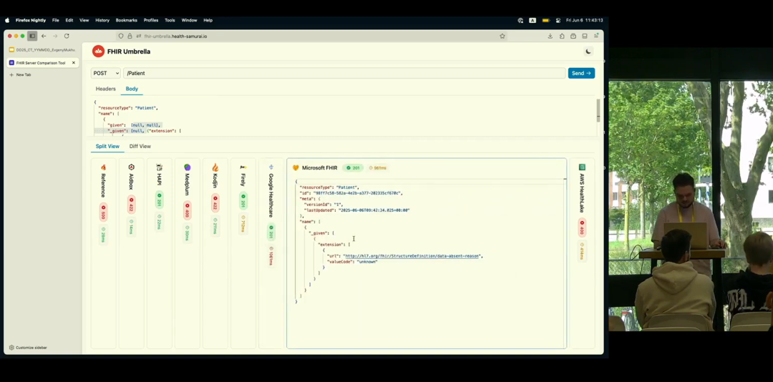Open Control Center in the menu bar
This screenshot has width=773, height=382.
click(x=558, y=20)
